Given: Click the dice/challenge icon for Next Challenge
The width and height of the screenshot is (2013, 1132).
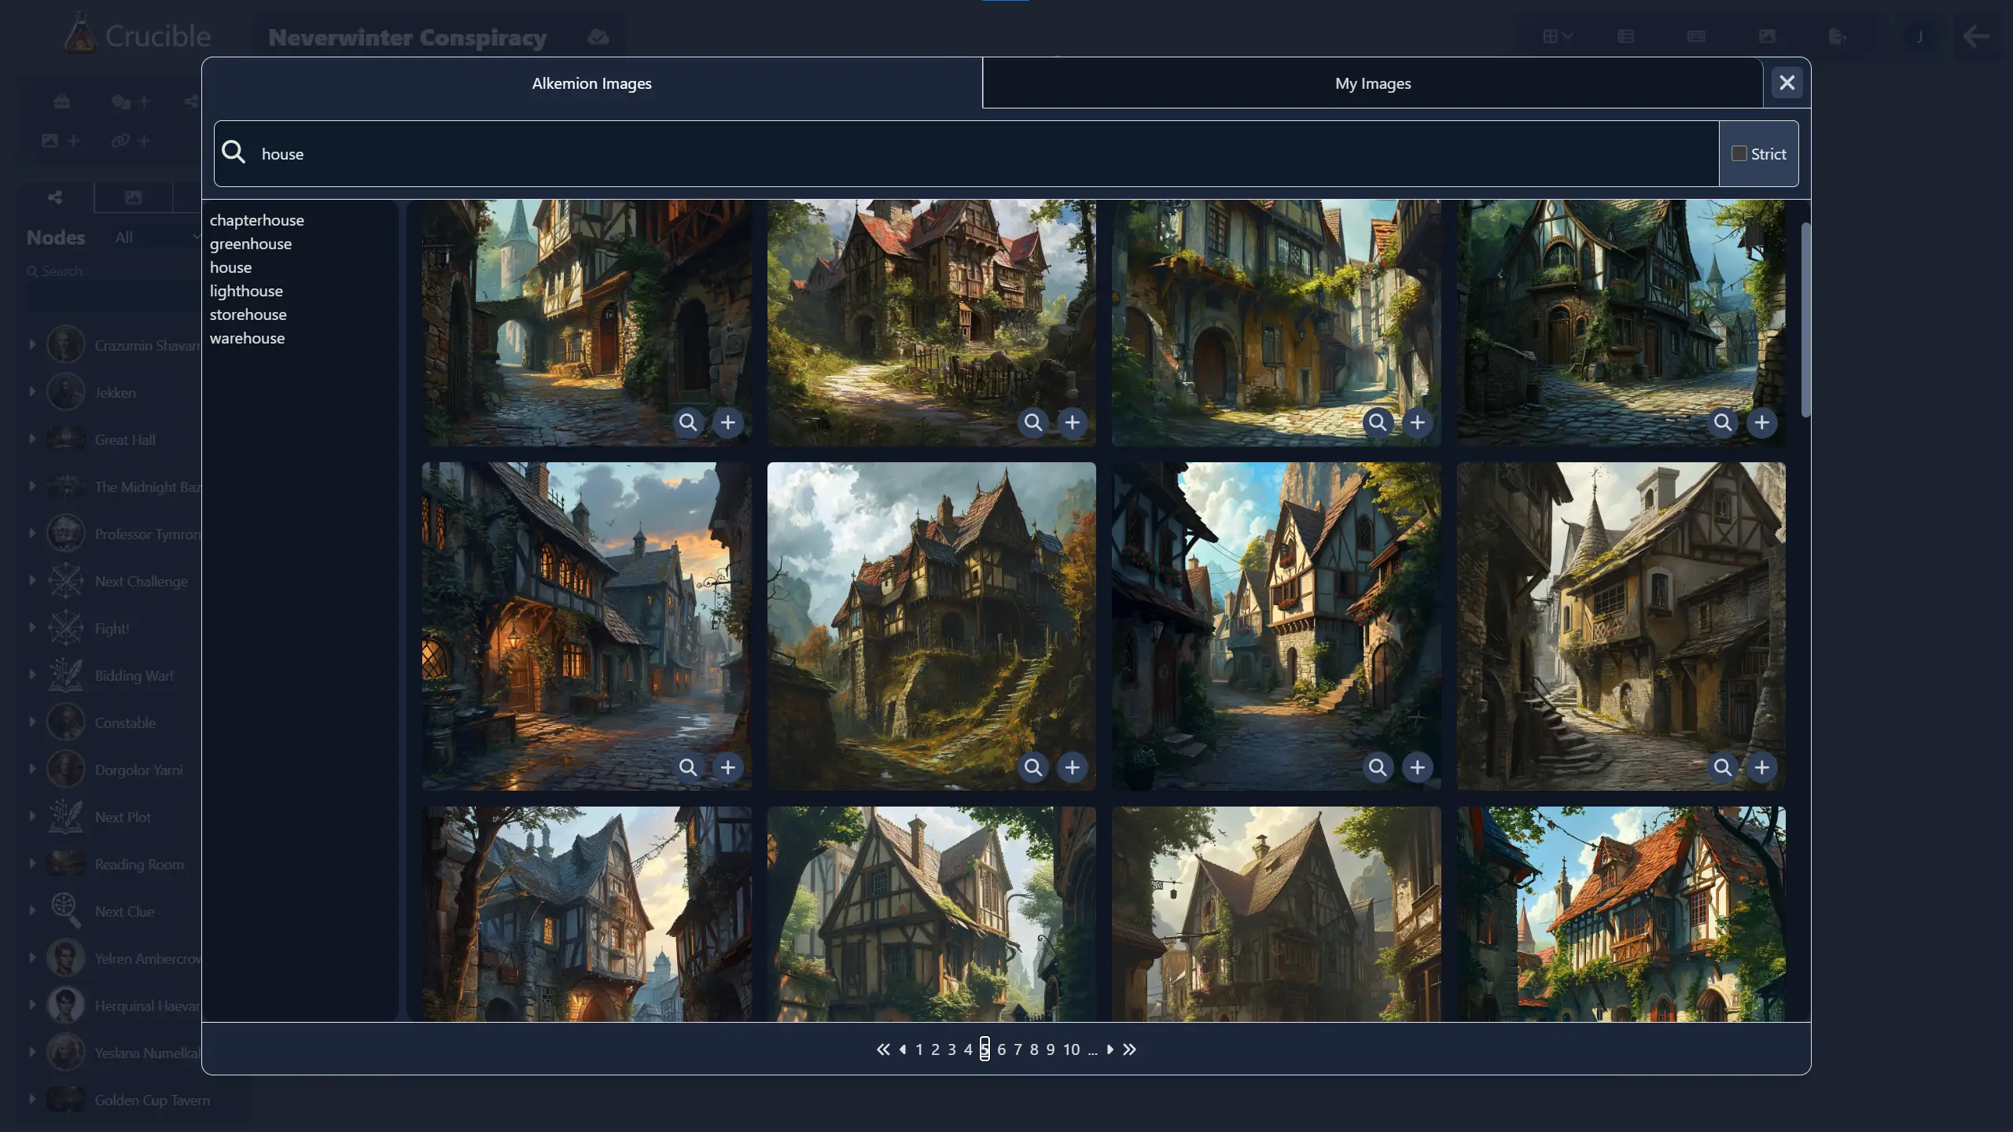Looking at the screenshot, I should tap(64, 580).
